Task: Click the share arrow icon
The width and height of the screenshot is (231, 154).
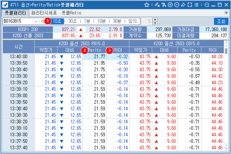Action: pyautogui.click(x=183, y=5)
